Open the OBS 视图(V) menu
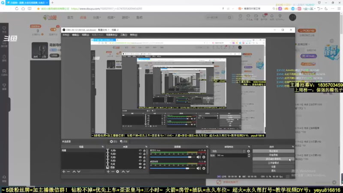Screen dimensions: 343x193 click(85, 35)
